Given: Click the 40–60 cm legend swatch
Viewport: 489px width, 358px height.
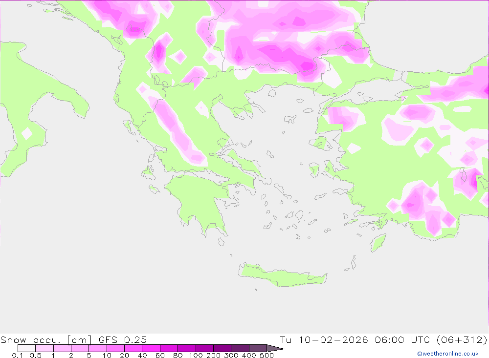Looking at the screenshot, I should pos(151,348).
